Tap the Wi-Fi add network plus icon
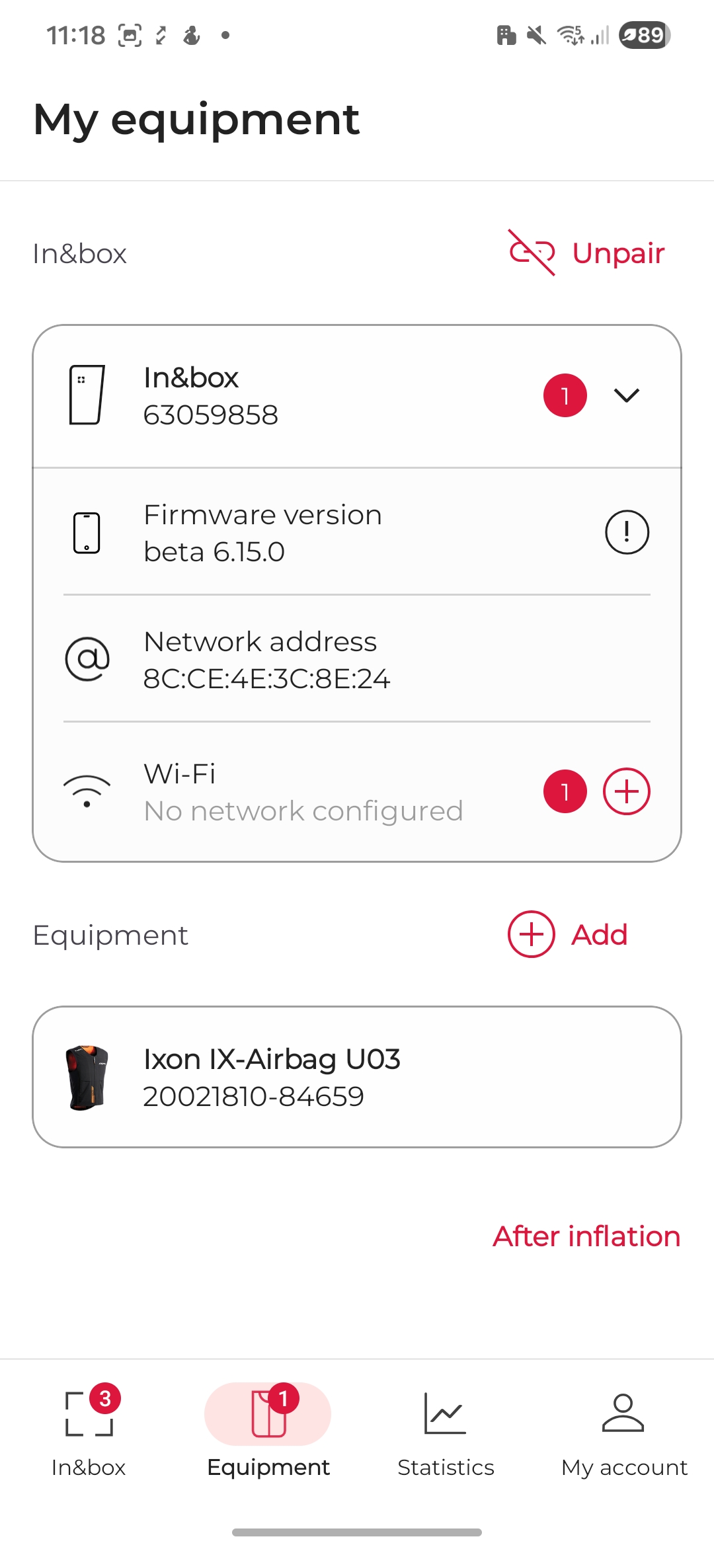714x1547 pixels. pyautogui.click(x=627, y=791)
